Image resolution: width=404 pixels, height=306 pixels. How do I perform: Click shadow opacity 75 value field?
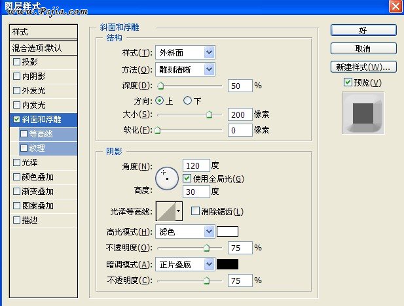click(240, 280)
